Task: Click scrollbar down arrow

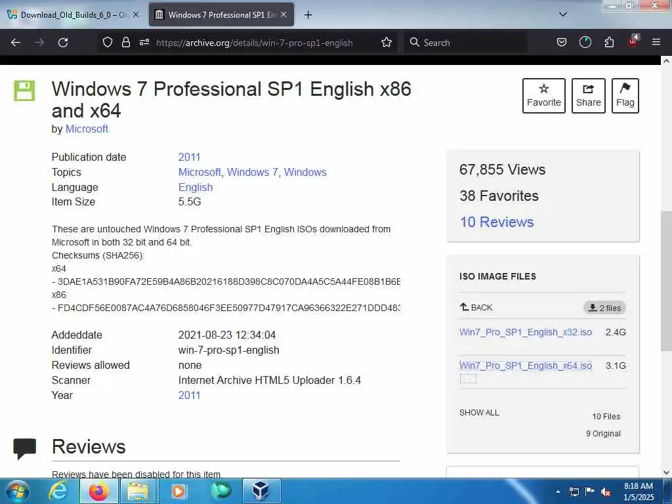Action: pos(666,472)
